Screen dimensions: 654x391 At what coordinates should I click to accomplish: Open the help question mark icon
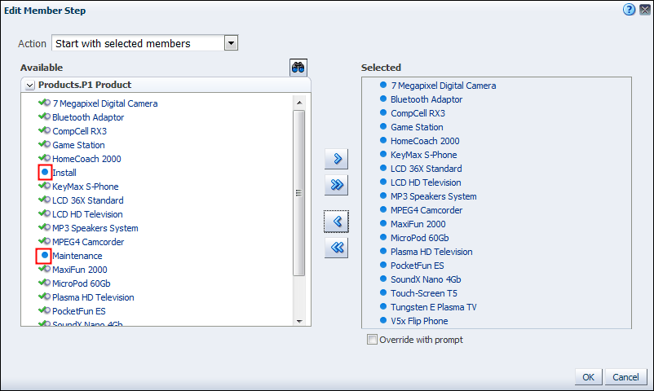(x=629, y=10)
